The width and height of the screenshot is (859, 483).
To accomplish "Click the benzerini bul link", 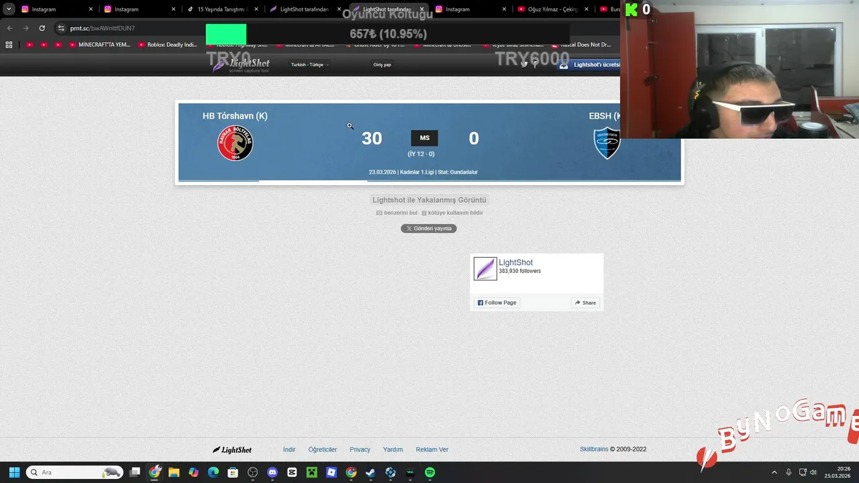I will (397, 213).
